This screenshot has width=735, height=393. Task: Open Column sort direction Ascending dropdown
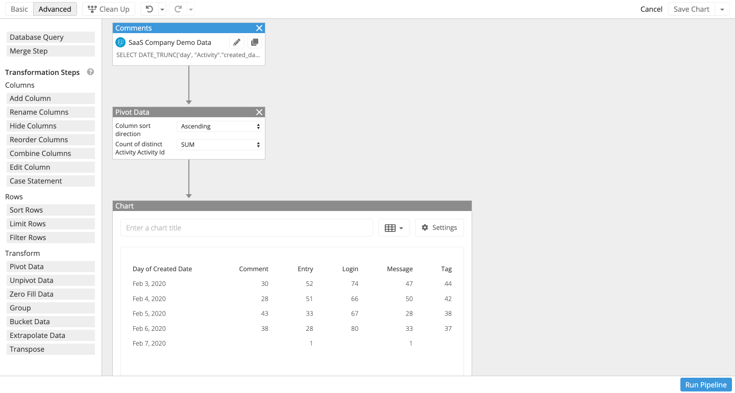(x=219, y=126)
